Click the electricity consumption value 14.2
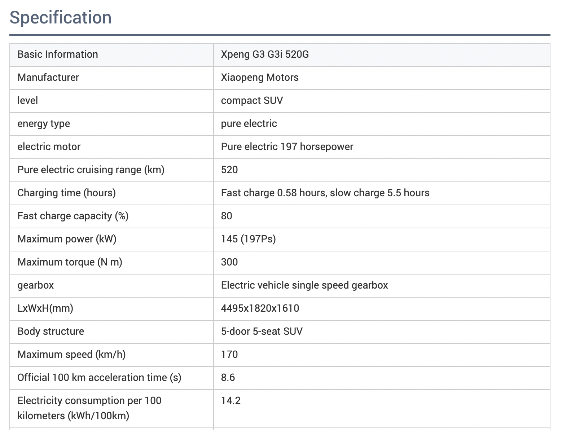Image resolution: width=562 pixels, height=430 pixels. [231, 401]
